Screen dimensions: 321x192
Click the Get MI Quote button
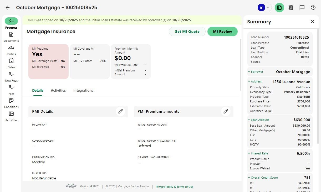point(187,32)
